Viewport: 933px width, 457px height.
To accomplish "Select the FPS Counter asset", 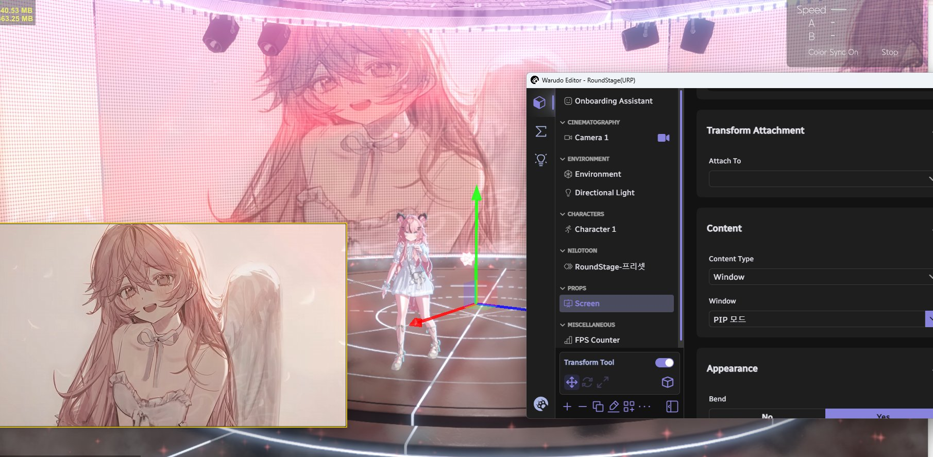I will (x=617, y=340).
